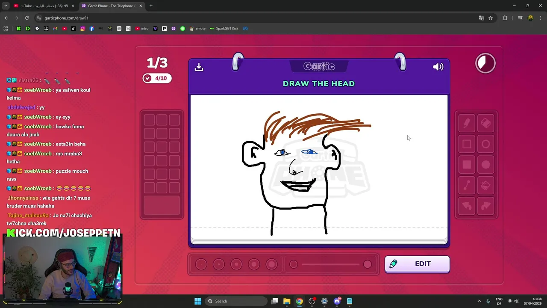Reload the Gartic Phone page
Image resolution: width=547 pixels, height=308 pixels.
[x=26, y=18]
